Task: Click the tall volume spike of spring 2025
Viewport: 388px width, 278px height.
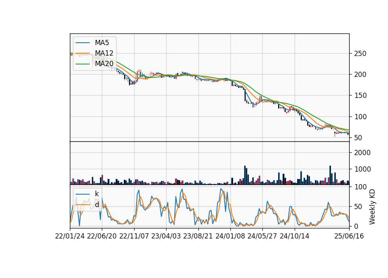Action: click(x=330, y=175)
